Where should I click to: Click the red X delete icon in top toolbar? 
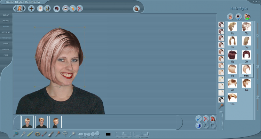(x=80, y=8)
